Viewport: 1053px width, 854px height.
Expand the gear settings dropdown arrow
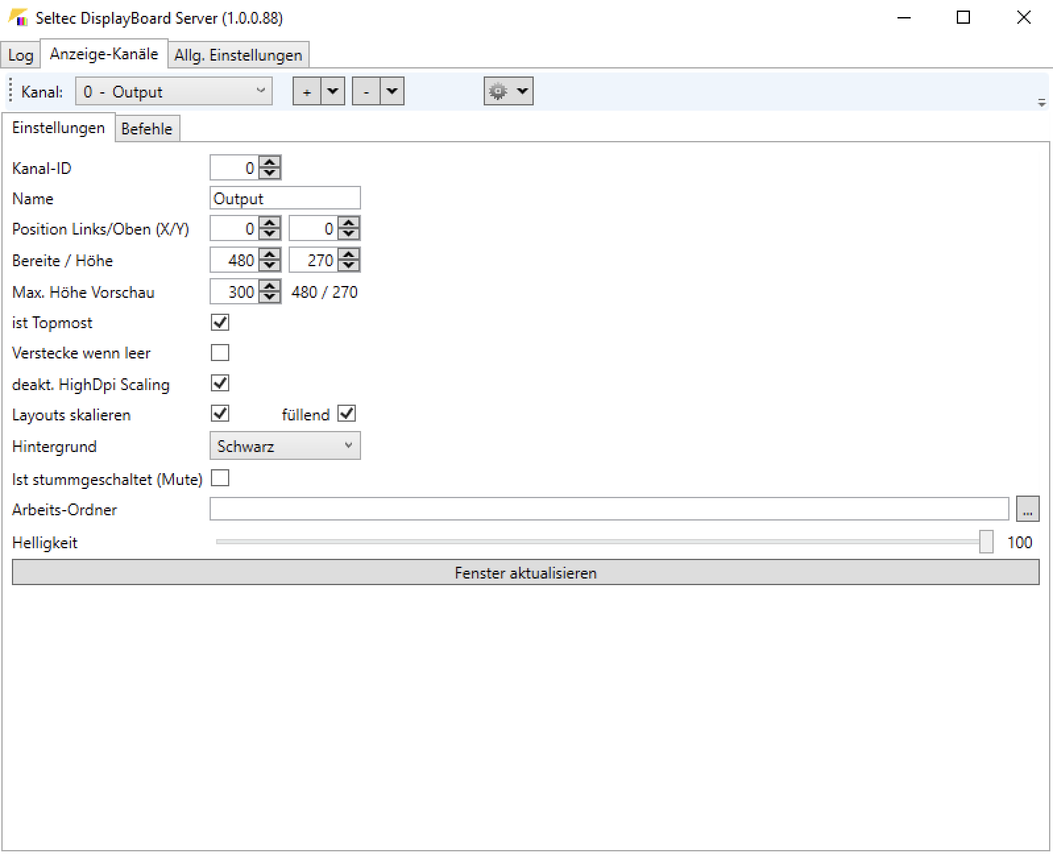(x=523, y=91)
